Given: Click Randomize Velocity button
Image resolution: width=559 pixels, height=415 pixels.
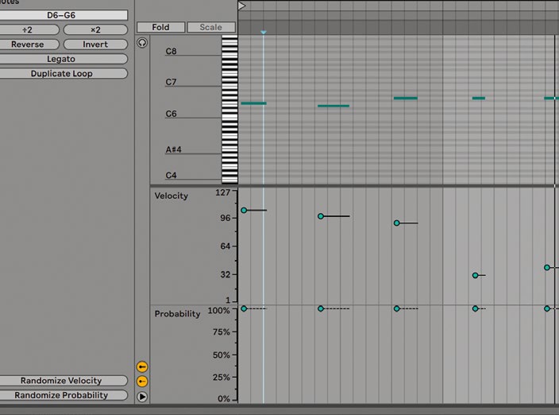Looking at the screenshot, I should (x=61, y=380).
